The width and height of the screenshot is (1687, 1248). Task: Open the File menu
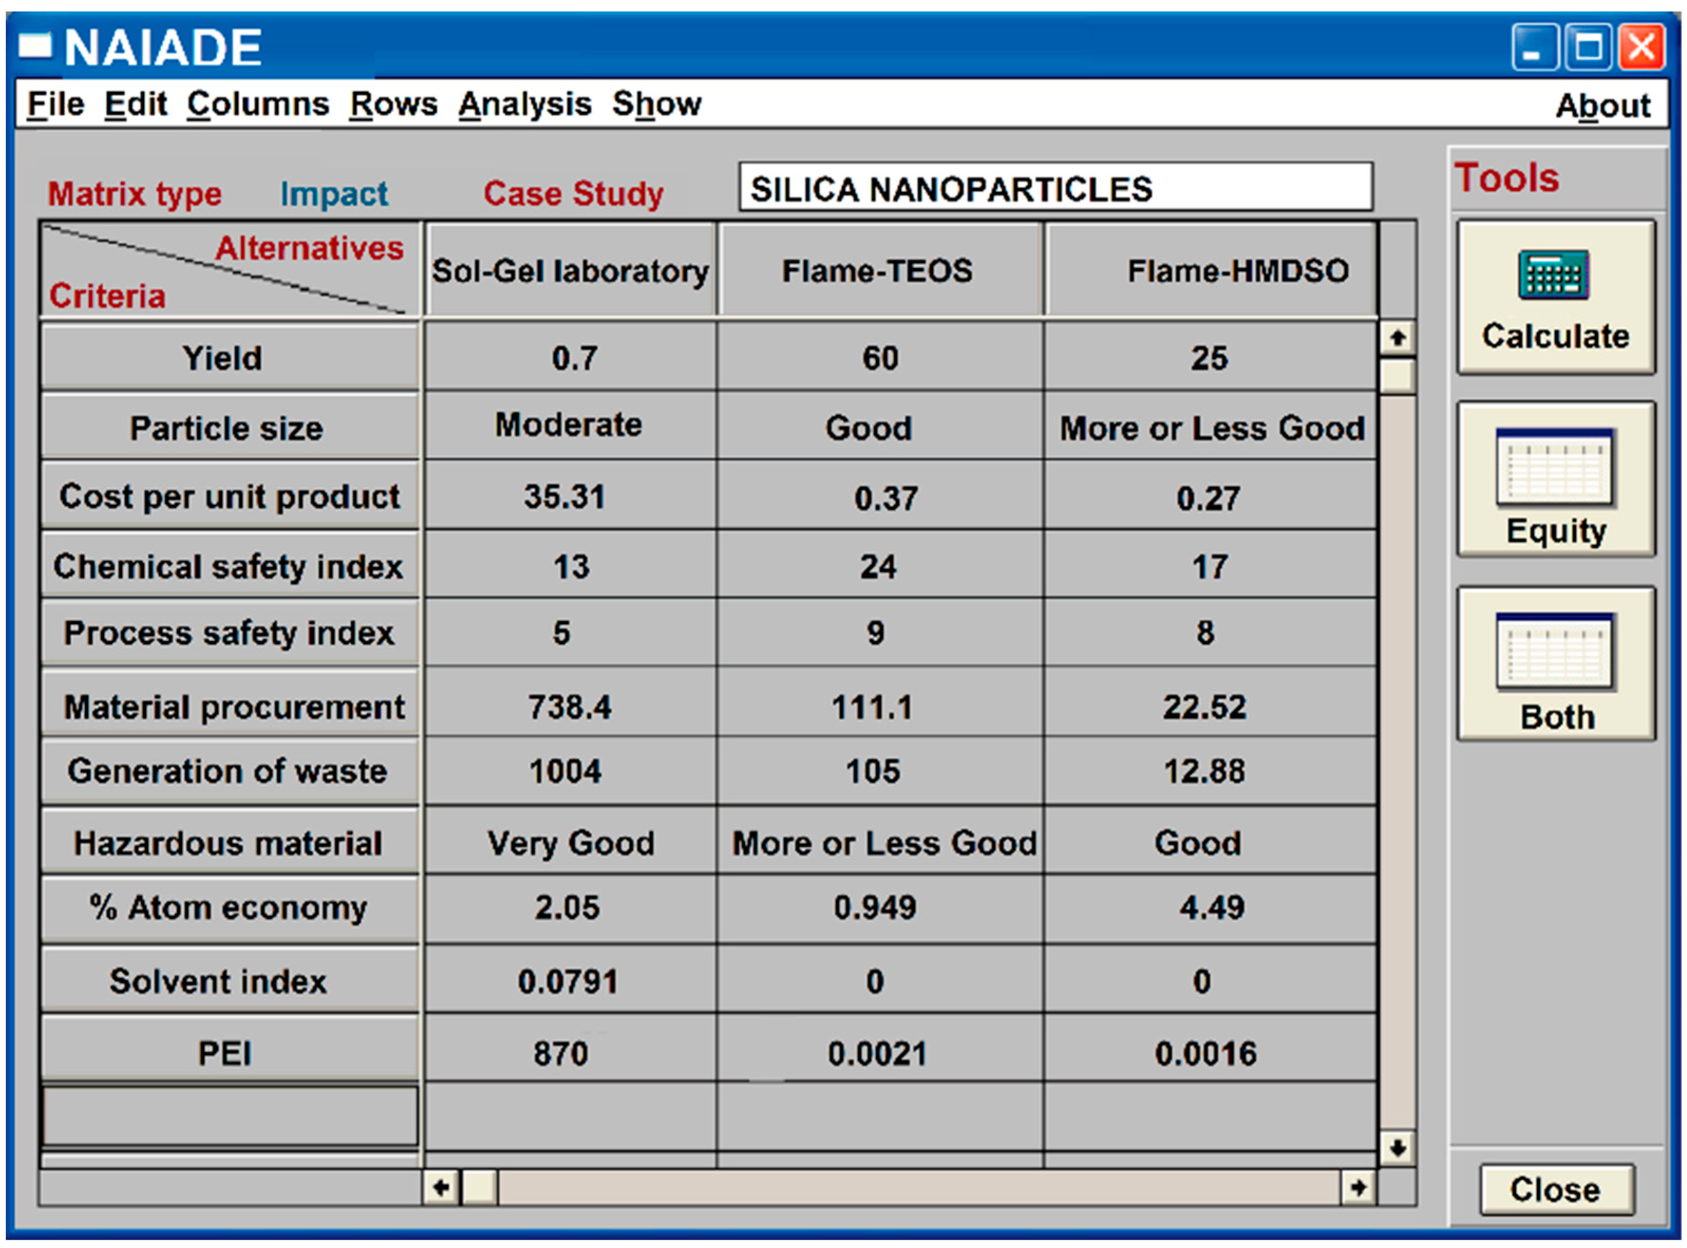pos(55,104)
